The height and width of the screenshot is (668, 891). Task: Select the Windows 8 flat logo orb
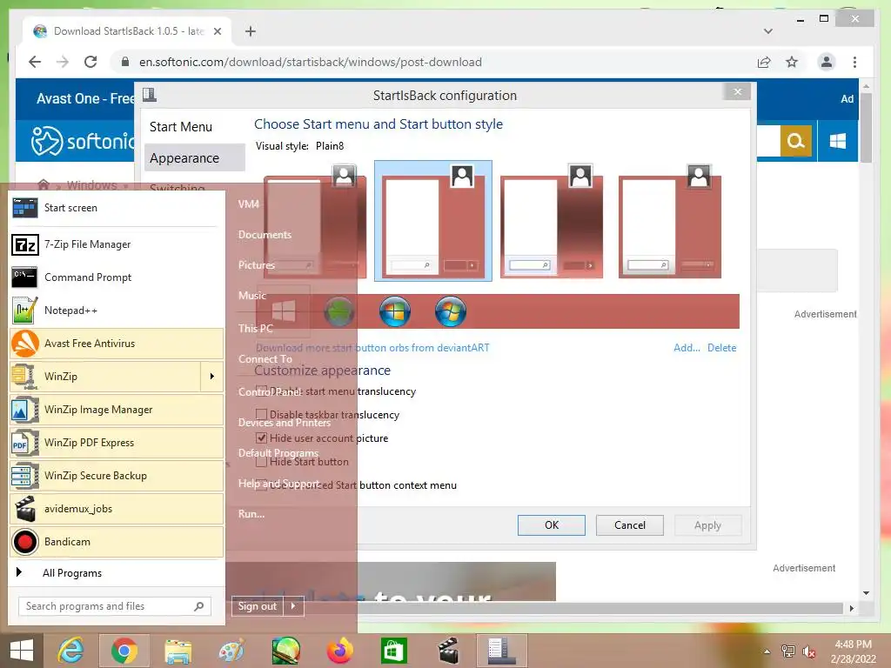pos(284,311)
